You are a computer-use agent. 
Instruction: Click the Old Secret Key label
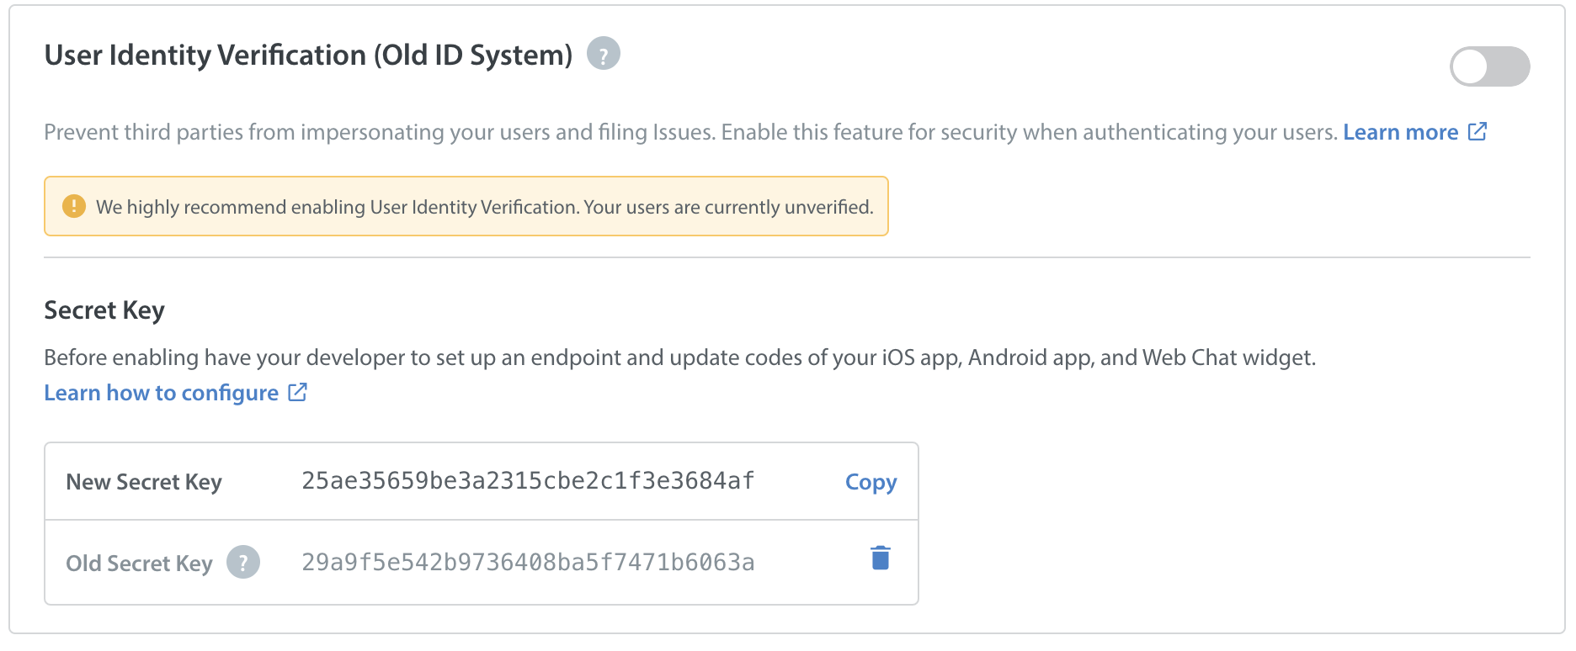click(139, 563)
